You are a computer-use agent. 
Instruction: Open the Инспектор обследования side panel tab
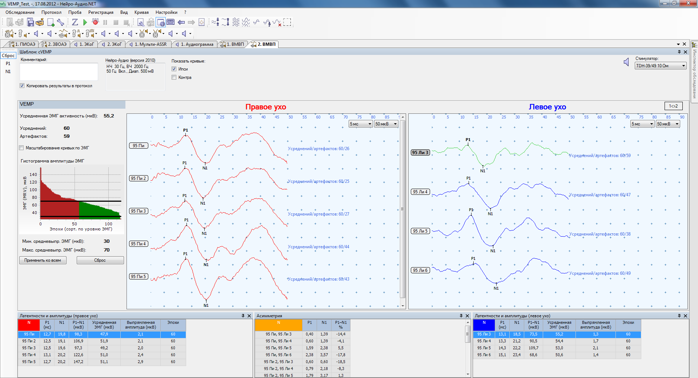click(x=694, y=71)
